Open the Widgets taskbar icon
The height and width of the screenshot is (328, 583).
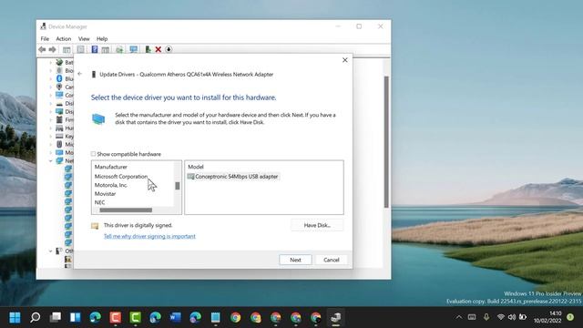click(x=76, y=317)
